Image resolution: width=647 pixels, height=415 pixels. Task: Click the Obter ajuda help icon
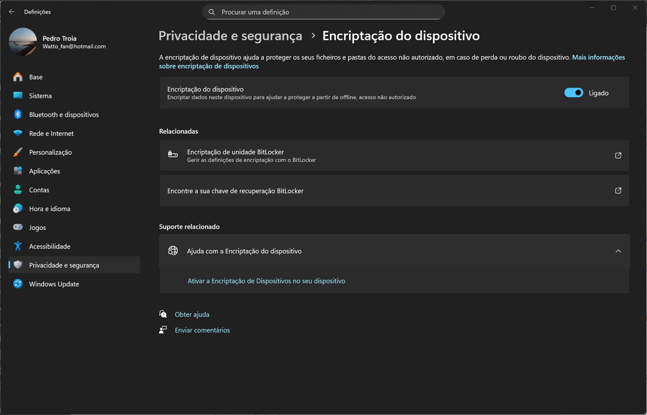[x=163, y=314]
